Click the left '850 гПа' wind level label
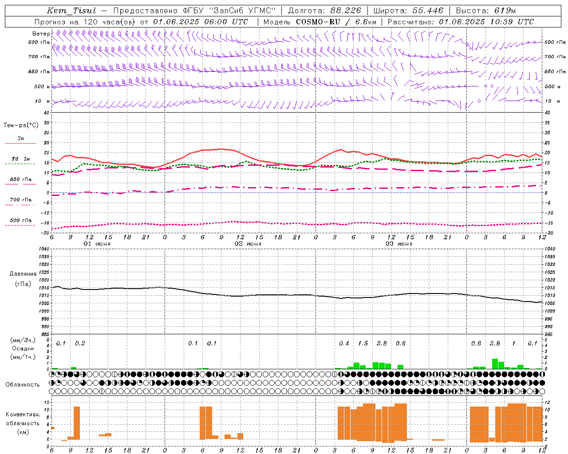The width and height of the screenshot is (568, 454). coord(39,71)
